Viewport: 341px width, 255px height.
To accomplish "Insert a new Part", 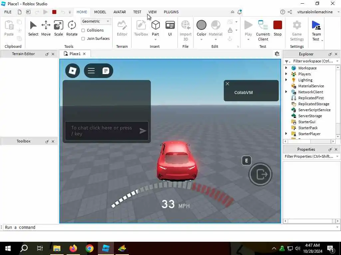I will pyautogui.click(x=156, y=27).
